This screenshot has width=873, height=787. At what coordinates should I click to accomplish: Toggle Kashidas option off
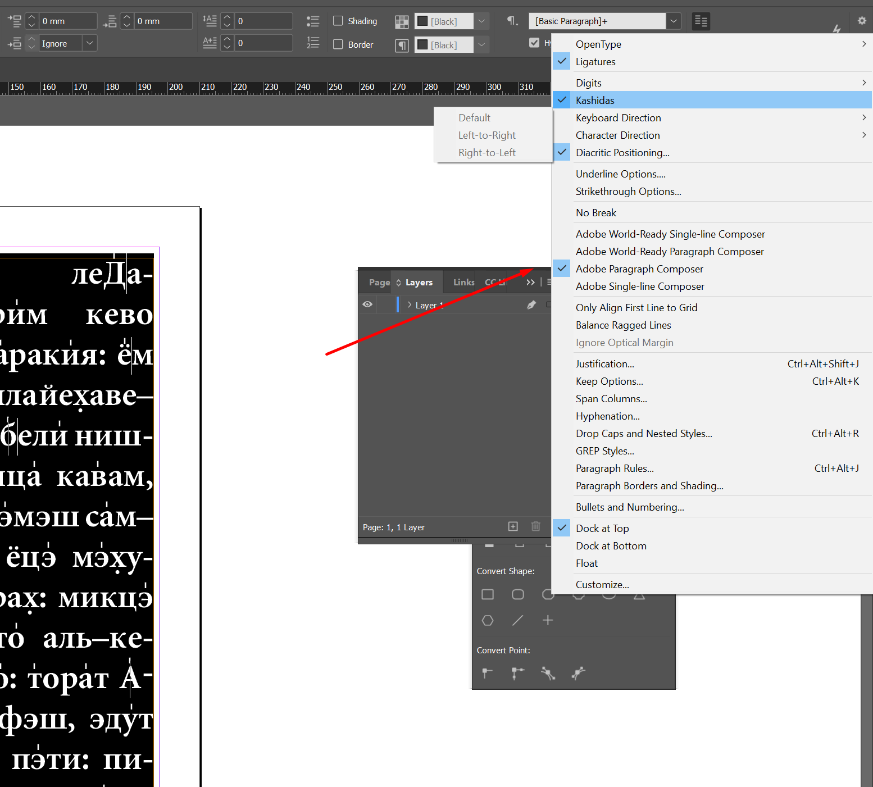point(712,101)
